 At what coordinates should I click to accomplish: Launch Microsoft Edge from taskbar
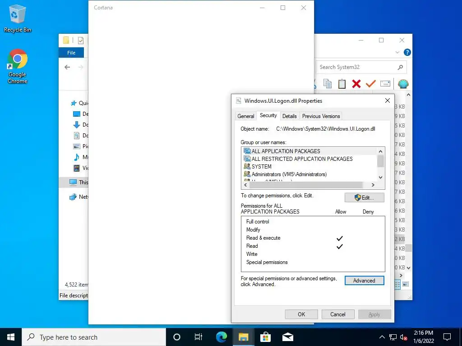221,337
